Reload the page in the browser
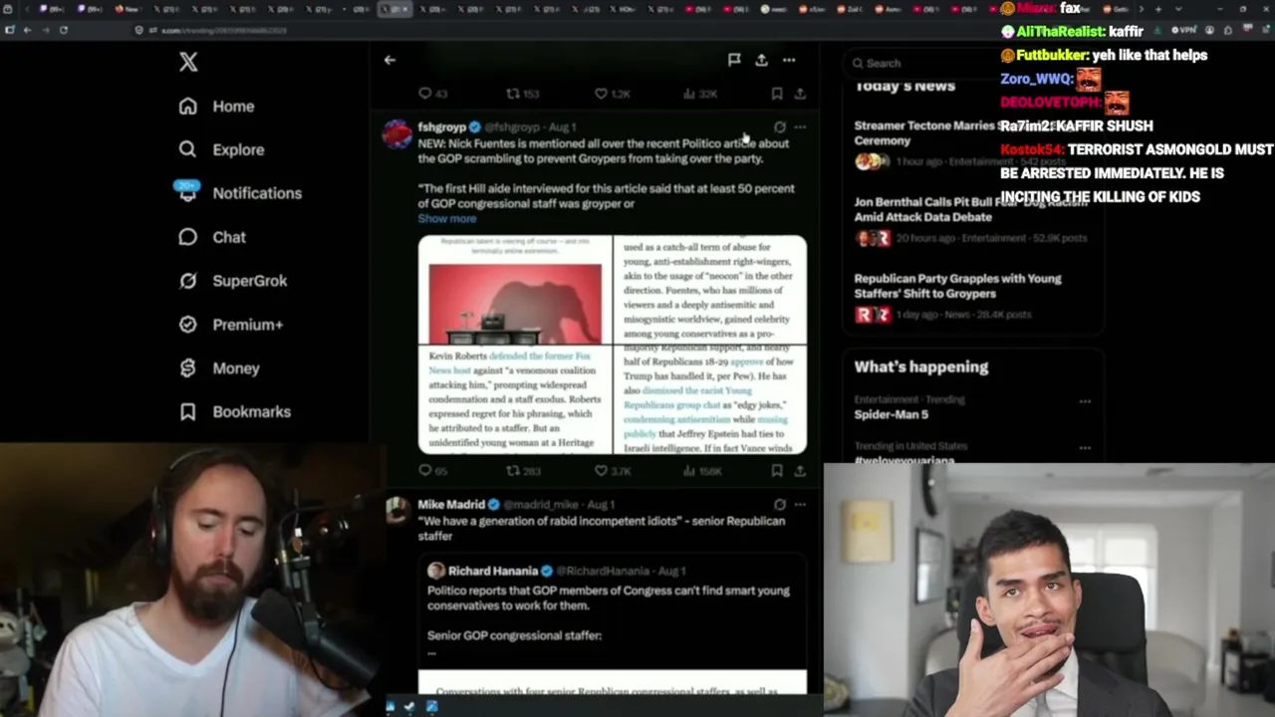Screen dimensions: 1275x717 pos(64,30)
